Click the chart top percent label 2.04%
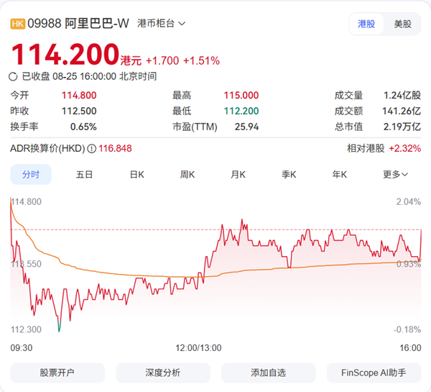Image resolution: width=431 pixels, height=392 pixels. pyautogui.click(x=409, y=202)
